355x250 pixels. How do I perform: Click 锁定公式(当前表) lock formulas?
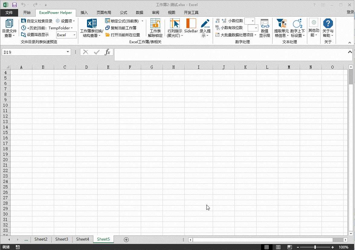[122, 21]
